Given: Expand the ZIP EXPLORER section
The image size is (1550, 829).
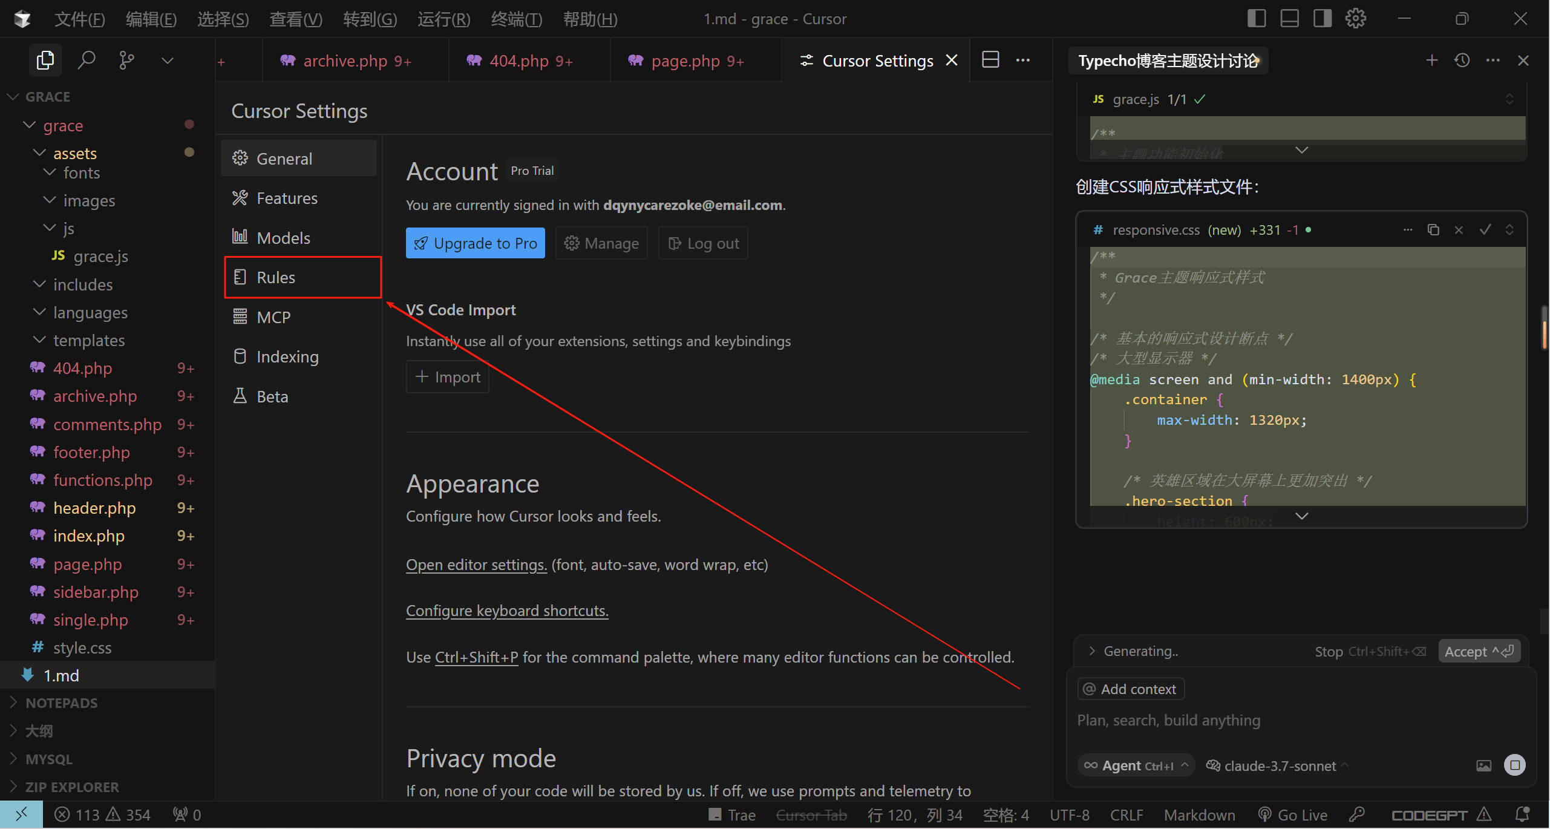Looking at the screenshot, I should pos(72,787).
